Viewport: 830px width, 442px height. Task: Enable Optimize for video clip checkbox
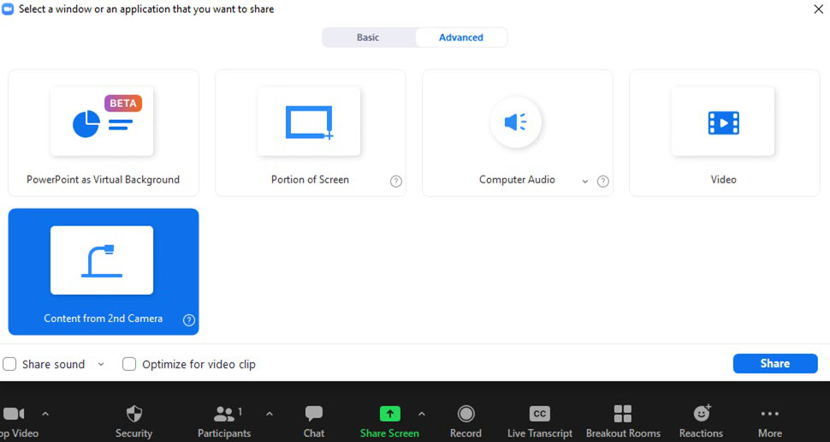click(129, 364)
